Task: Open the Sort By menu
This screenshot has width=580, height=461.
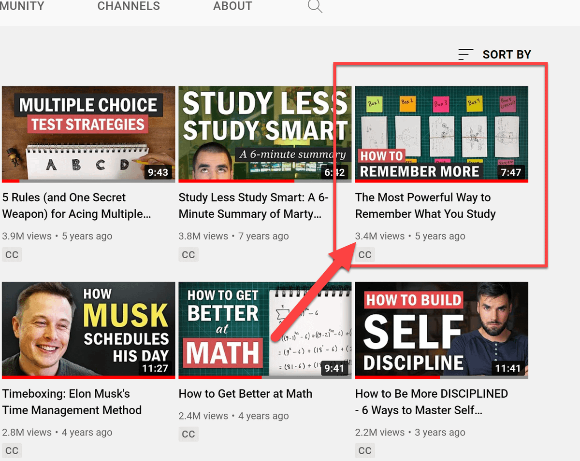Action: pos(506,55)
